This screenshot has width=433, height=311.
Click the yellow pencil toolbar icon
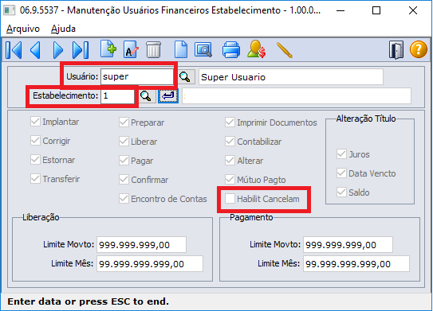284,50
